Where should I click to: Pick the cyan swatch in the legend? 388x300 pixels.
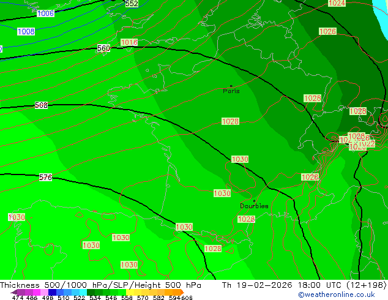(x=83, y=292)
